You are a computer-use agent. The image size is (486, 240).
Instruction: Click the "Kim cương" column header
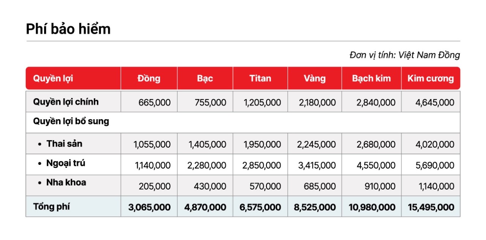pyautogui.click(x=431, y=79)
